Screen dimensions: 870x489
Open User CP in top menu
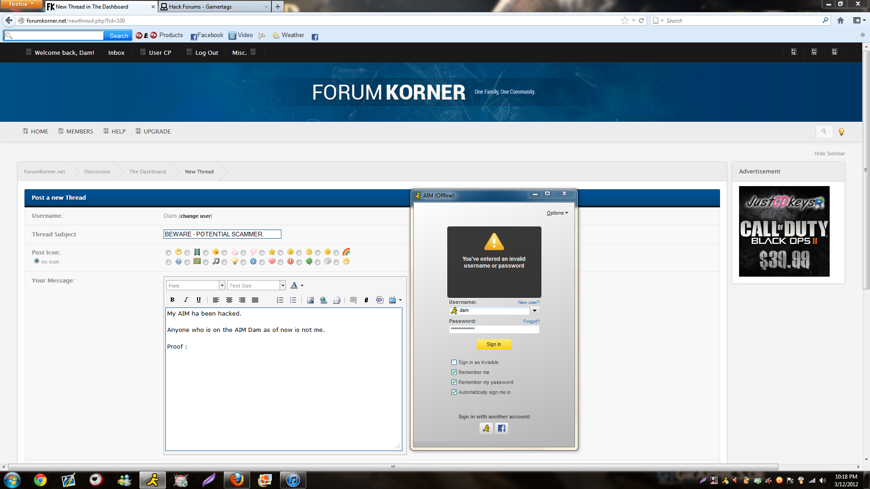(x=159, y=53)
